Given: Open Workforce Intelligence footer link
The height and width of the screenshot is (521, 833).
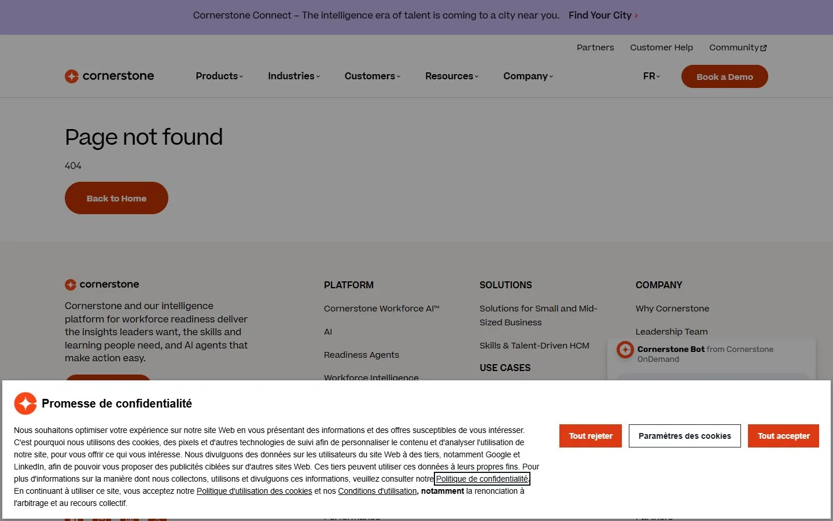Looking at the screenshot, I should pos(371,377).
